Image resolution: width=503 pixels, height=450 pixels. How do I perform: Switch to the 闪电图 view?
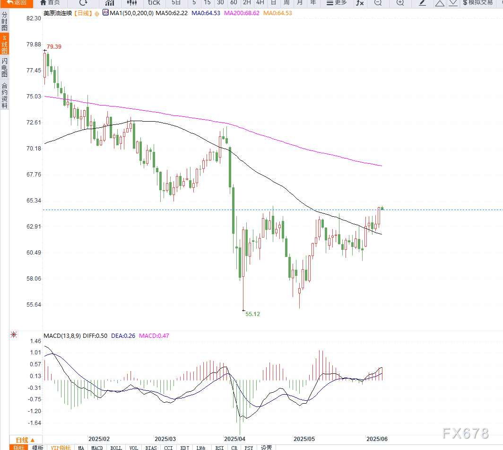4,67
